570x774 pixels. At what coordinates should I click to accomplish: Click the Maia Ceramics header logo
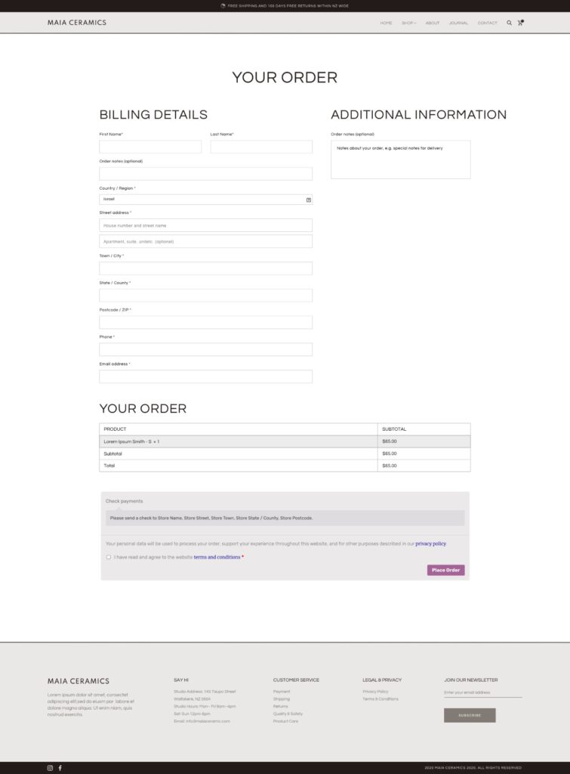[77, 23]
